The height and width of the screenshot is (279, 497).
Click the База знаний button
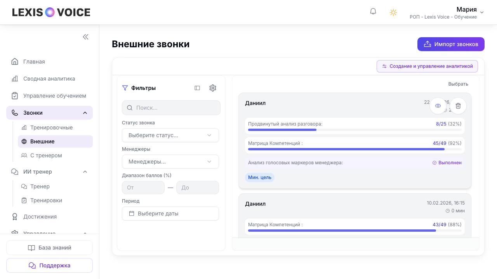pos(49,248)
